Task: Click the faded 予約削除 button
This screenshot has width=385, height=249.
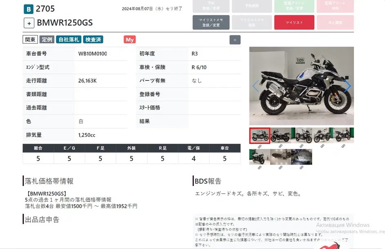Action: click(252, 6)
